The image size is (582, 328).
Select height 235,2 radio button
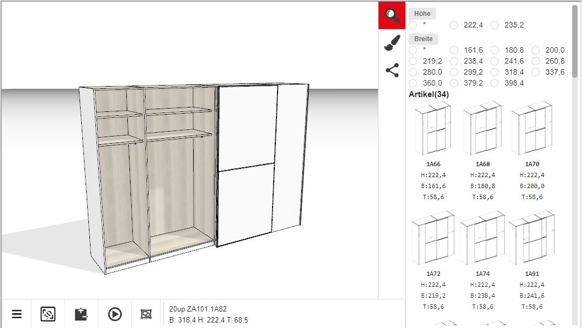click(494, 25)
